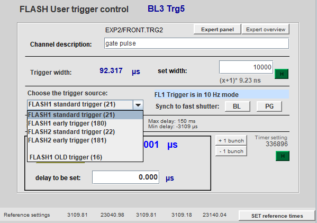
Task: Pick FLASH2 standard trigger (22) from list
Action: (85, 132)
